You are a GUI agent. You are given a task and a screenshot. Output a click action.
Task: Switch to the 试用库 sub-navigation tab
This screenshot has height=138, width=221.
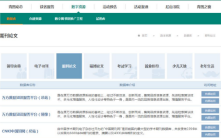(x=101, y=19)
